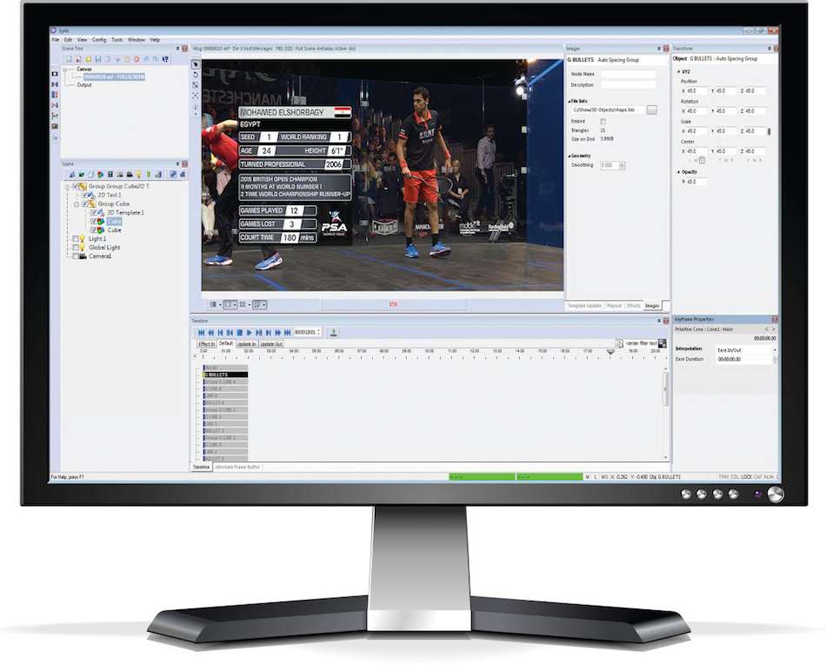Open the Template Update tab
The height and width of the screenshot is (665, 826).
click(x=583, y=306)
